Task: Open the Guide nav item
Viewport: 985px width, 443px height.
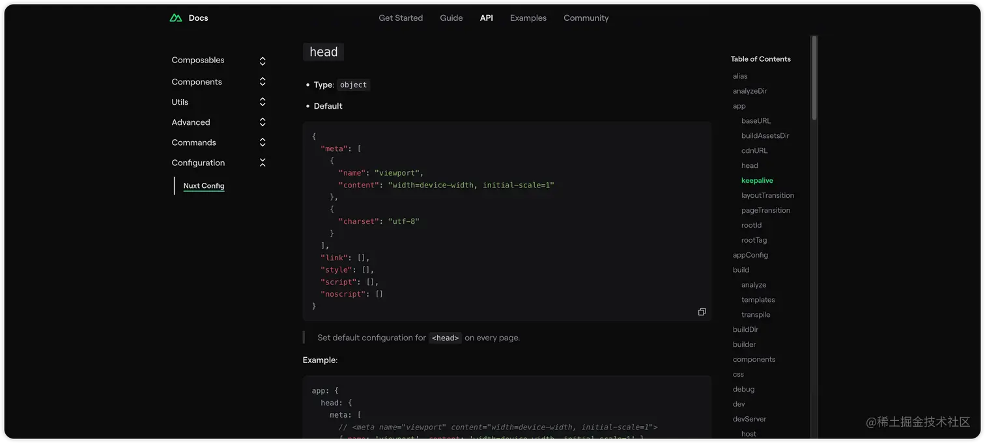Action: pyautogui.click(x=451, y=18)
